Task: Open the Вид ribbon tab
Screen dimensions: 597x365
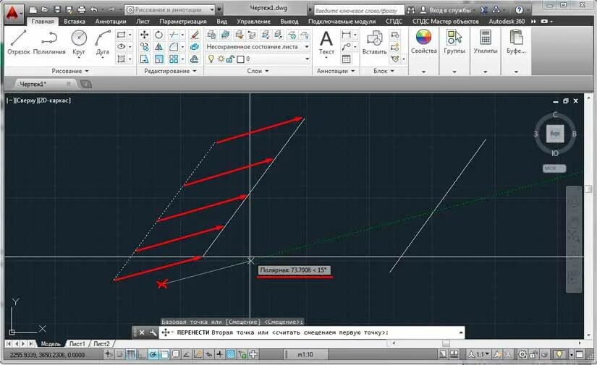Action: tap(221, 21)
